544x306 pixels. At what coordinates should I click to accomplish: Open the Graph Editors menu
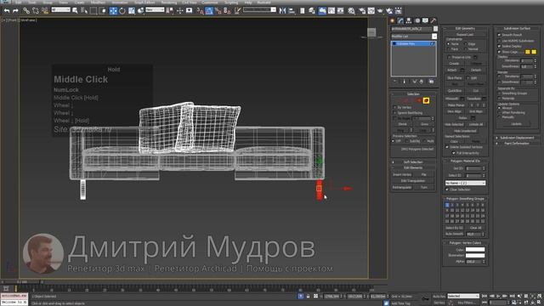pos(144,2)
